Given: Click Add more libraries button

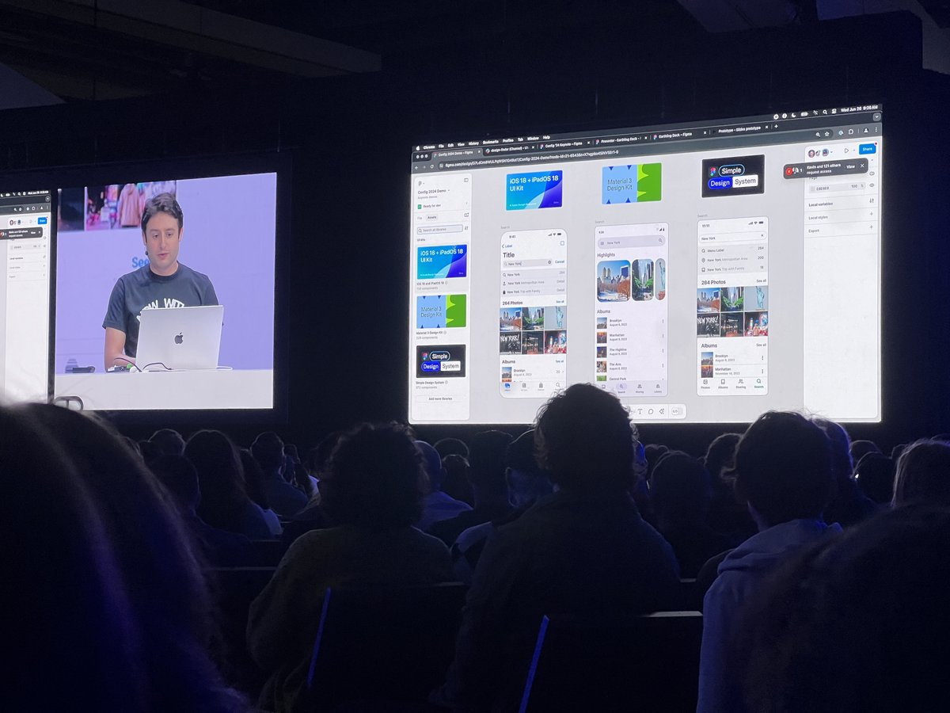Looking at the screenshot, I should [441, 398].
